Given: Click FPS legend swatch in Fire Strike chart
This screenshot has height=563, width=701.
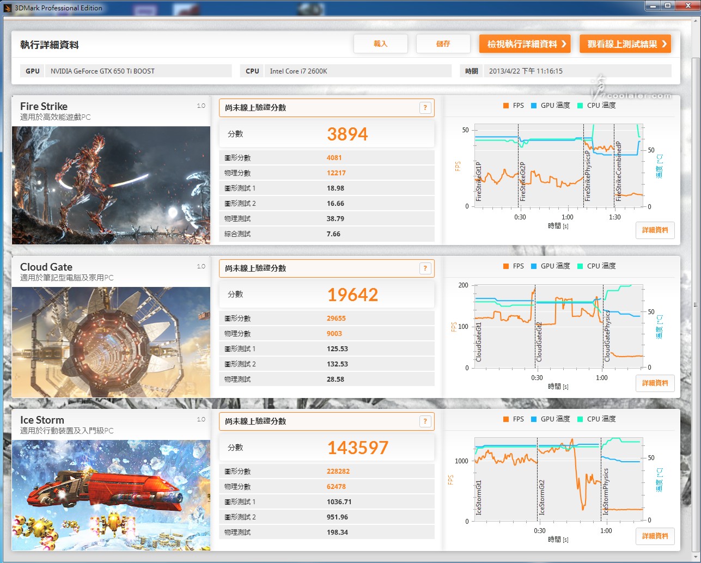Looking at the screenshot, I should [x=506, y=106].
